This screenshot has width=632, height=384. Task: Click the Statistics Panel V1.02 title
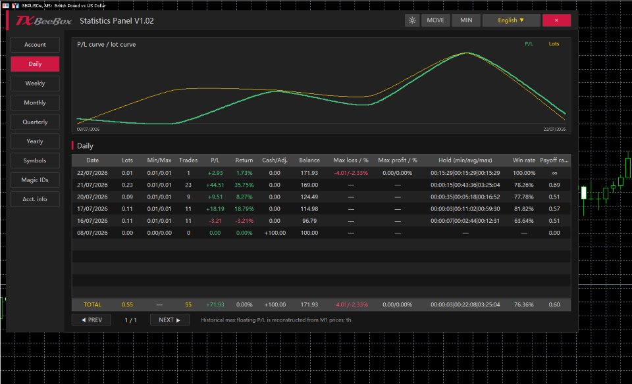pyautogui.click(x=117, y=21)
